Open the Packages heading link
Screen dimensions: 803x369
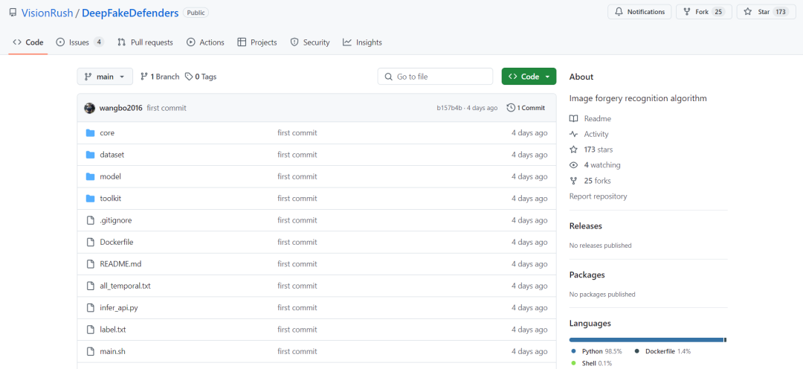click(x=587, y=275)
